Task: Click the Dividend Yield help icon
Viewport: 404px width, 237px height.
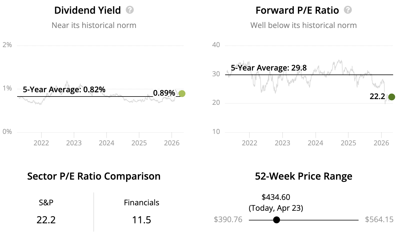Action: [130, 10]
